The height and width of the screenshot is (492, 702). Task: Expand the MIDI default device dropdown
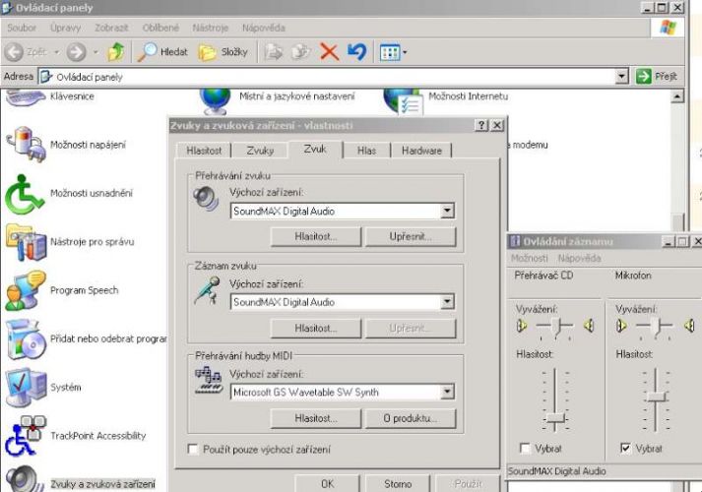tap(447, 392)
